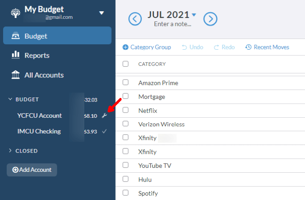Add a new Category Group
The image size is (305, 200).
[147, 47]
